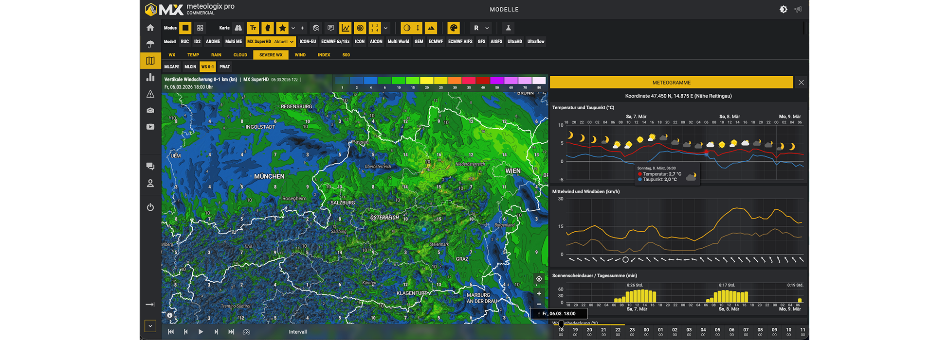This screenshot has width=949, height=340.
Task: Click the timeline slider handle at 18:00
Action: [561, 324]
